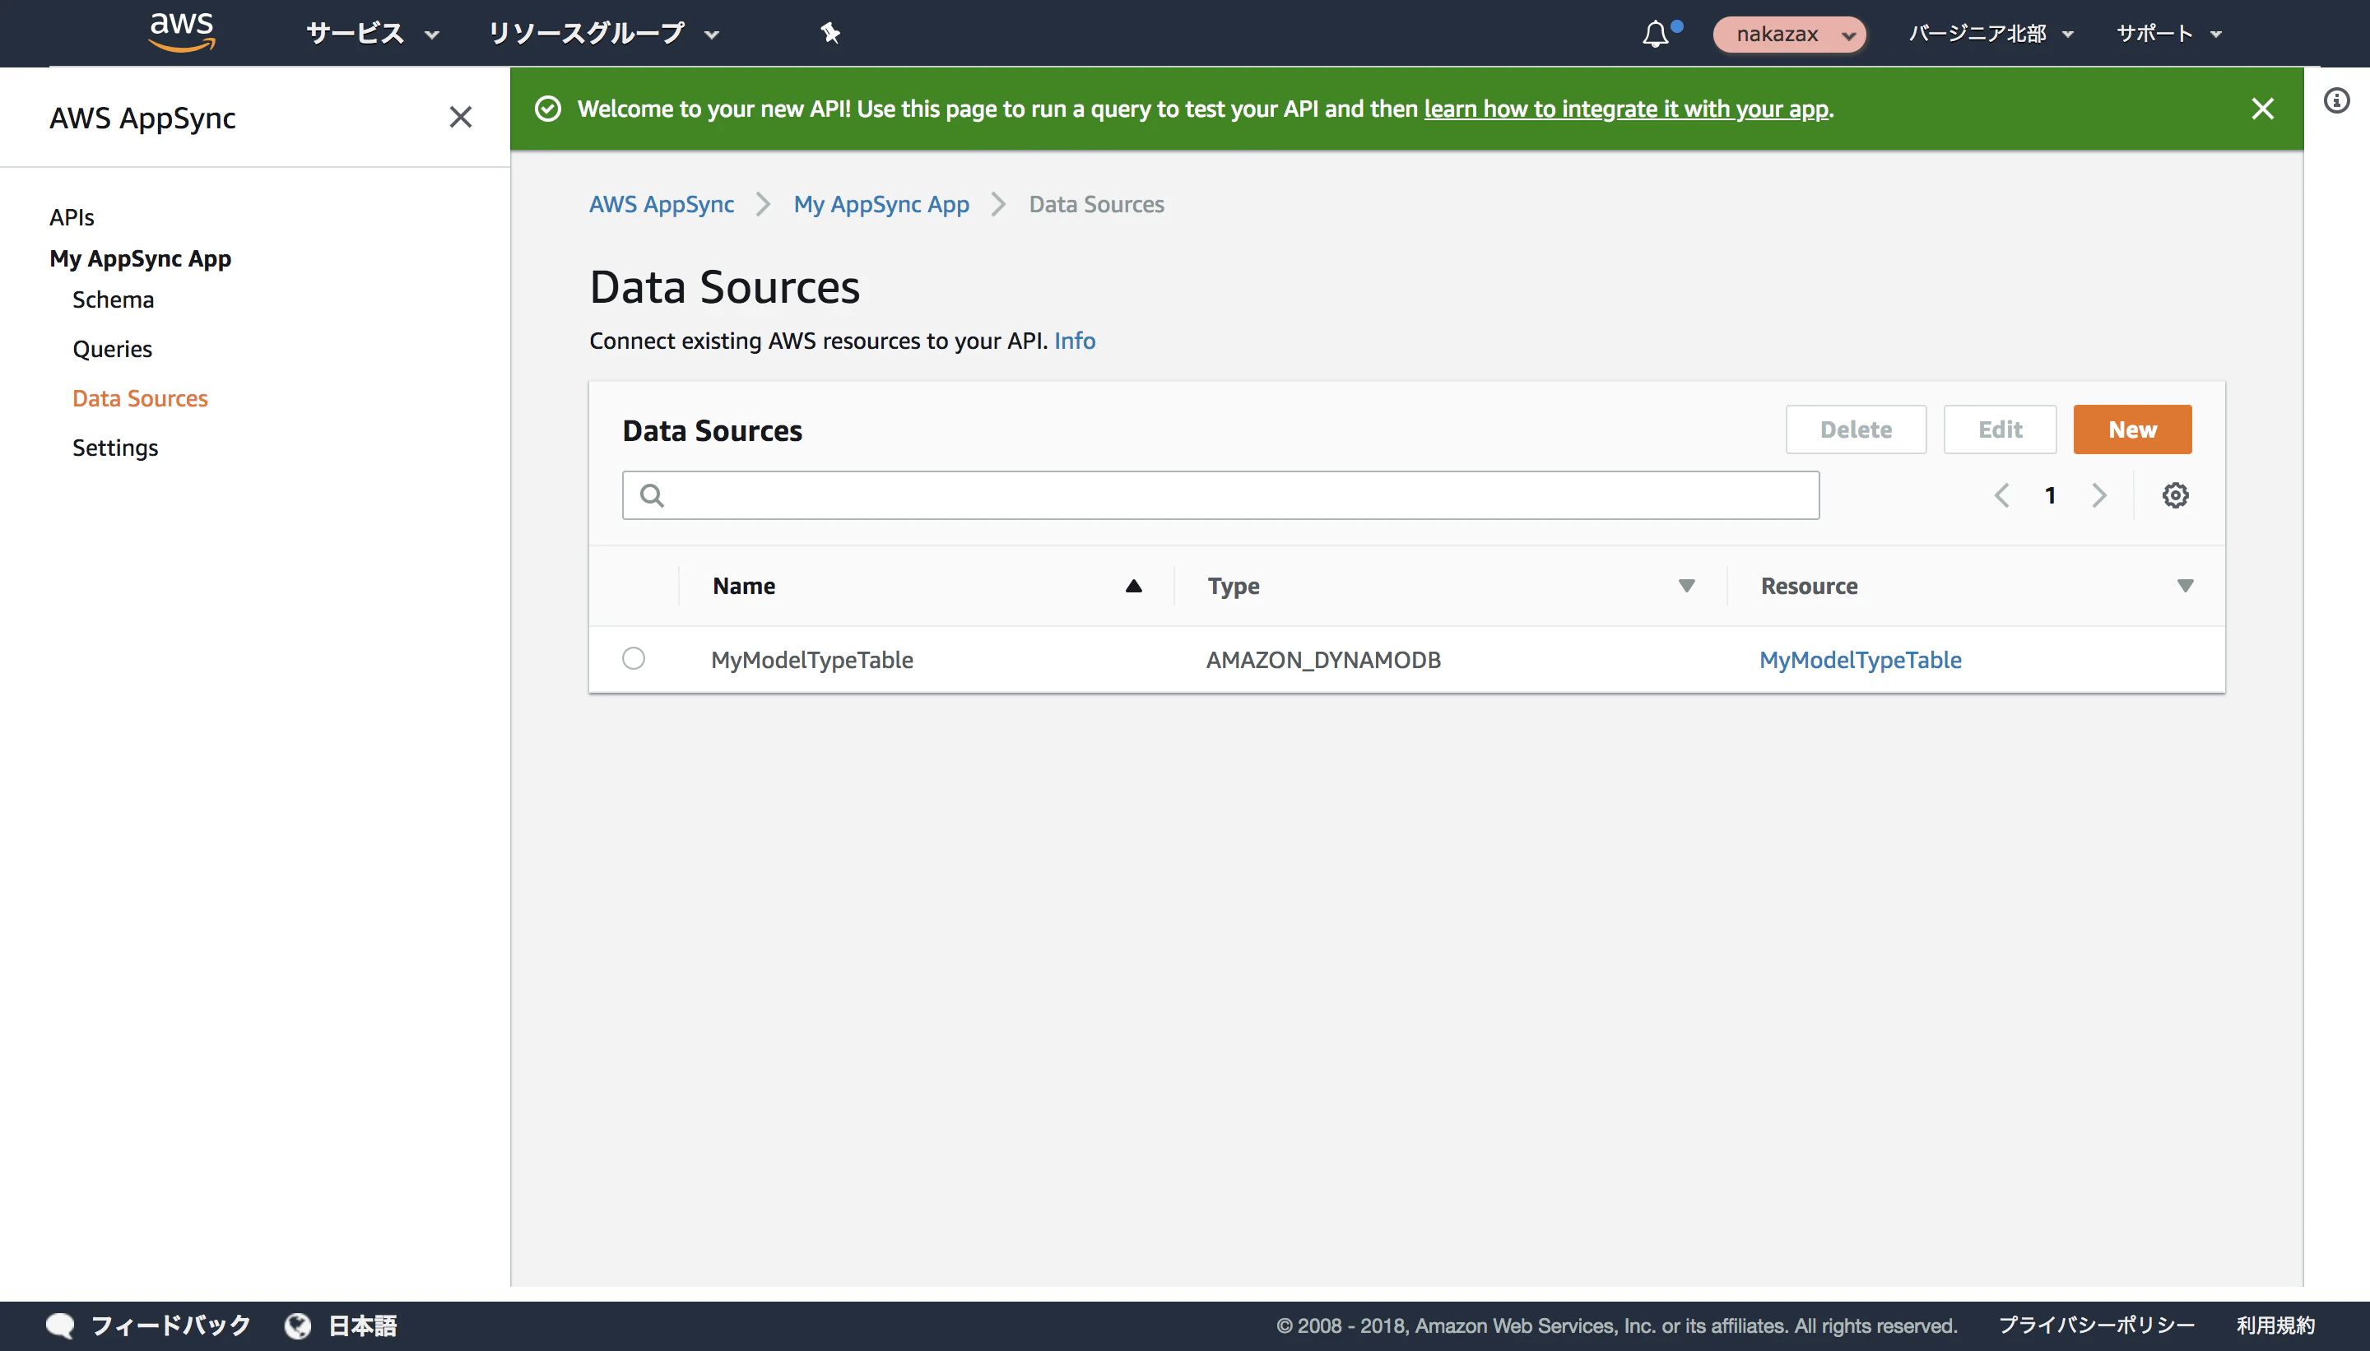Open the Info link beside description
This screenshot has height=1351, width=2370.
(1075, 341)
